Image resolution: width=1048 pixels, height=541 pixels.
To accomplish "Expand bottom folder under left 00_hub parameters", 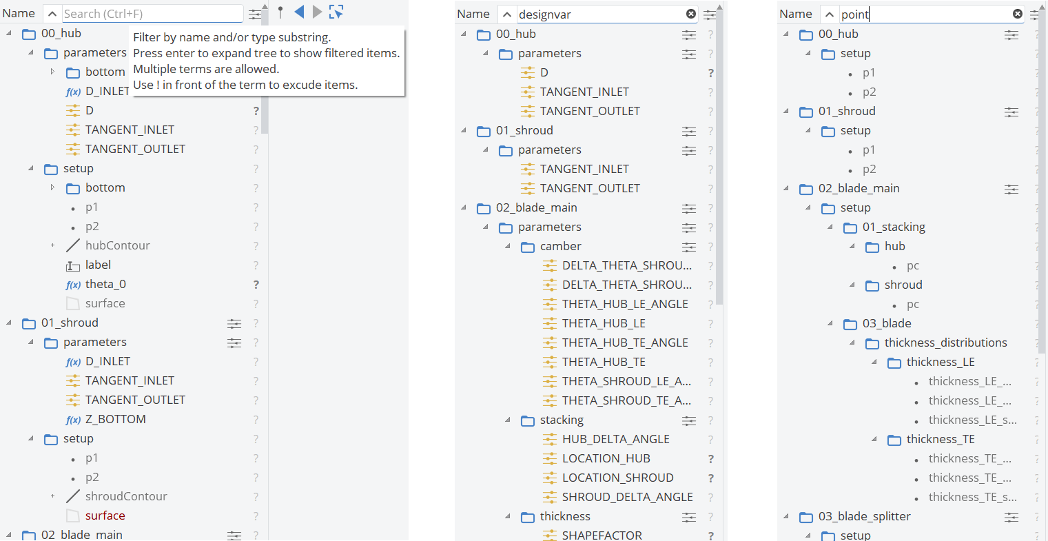I will 52,72.
